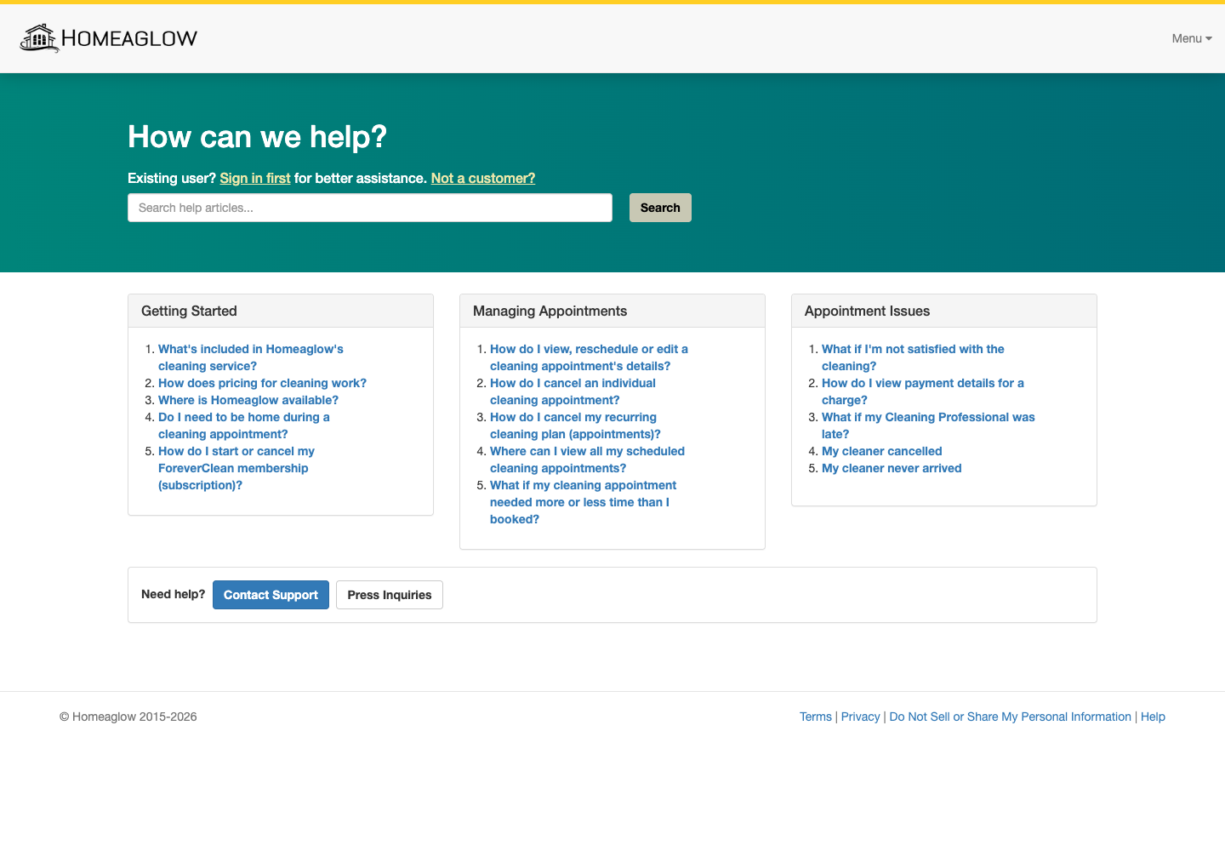Viewport: 1225px width, 851px height.
Task: Click the Appointment Issues section heading
Action: [x=867, y=311]
